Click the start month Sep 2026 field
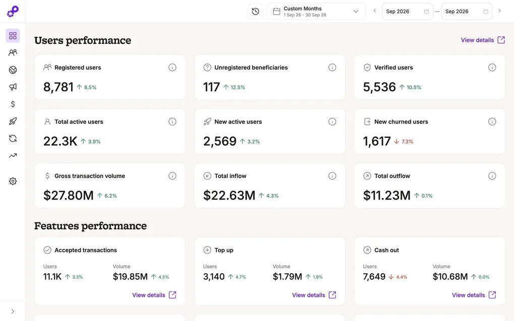Viewport: 514px width, 321px height. tap(408, 12)
